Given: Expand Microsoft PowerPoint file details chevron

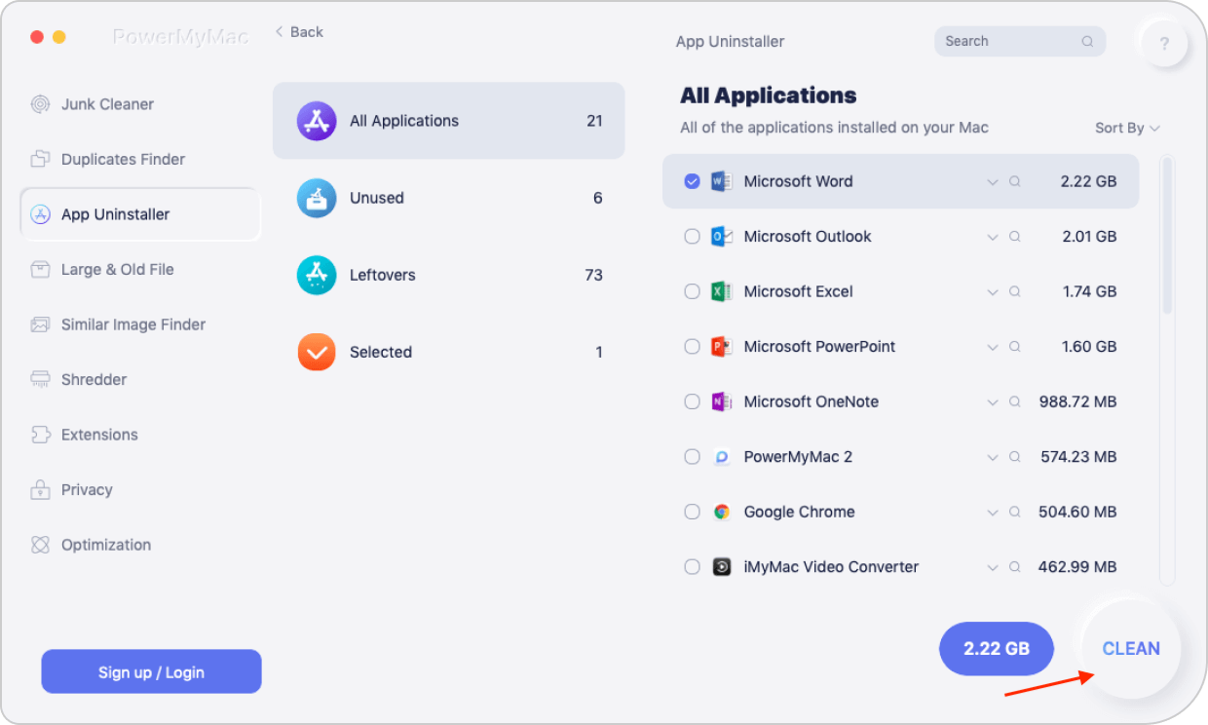Looking at the screenshot, I should [x=993, y=347].
